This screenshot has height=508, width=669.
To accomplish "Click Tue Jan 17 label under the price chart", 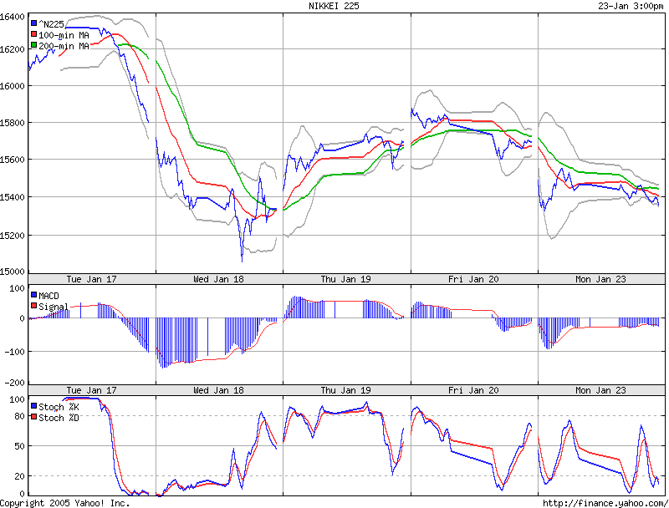I will click(x=91, y=279).
